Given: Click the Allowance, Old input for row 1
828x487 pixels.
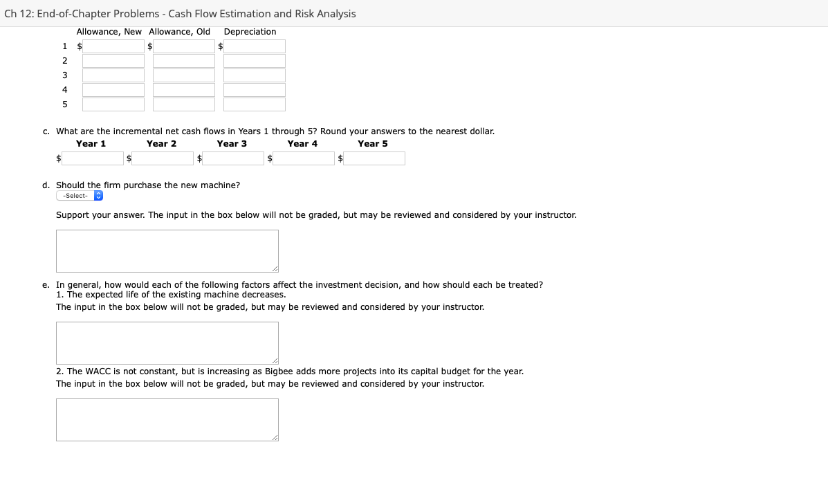Looking at the screenshot, I should [x=183, y=46].
